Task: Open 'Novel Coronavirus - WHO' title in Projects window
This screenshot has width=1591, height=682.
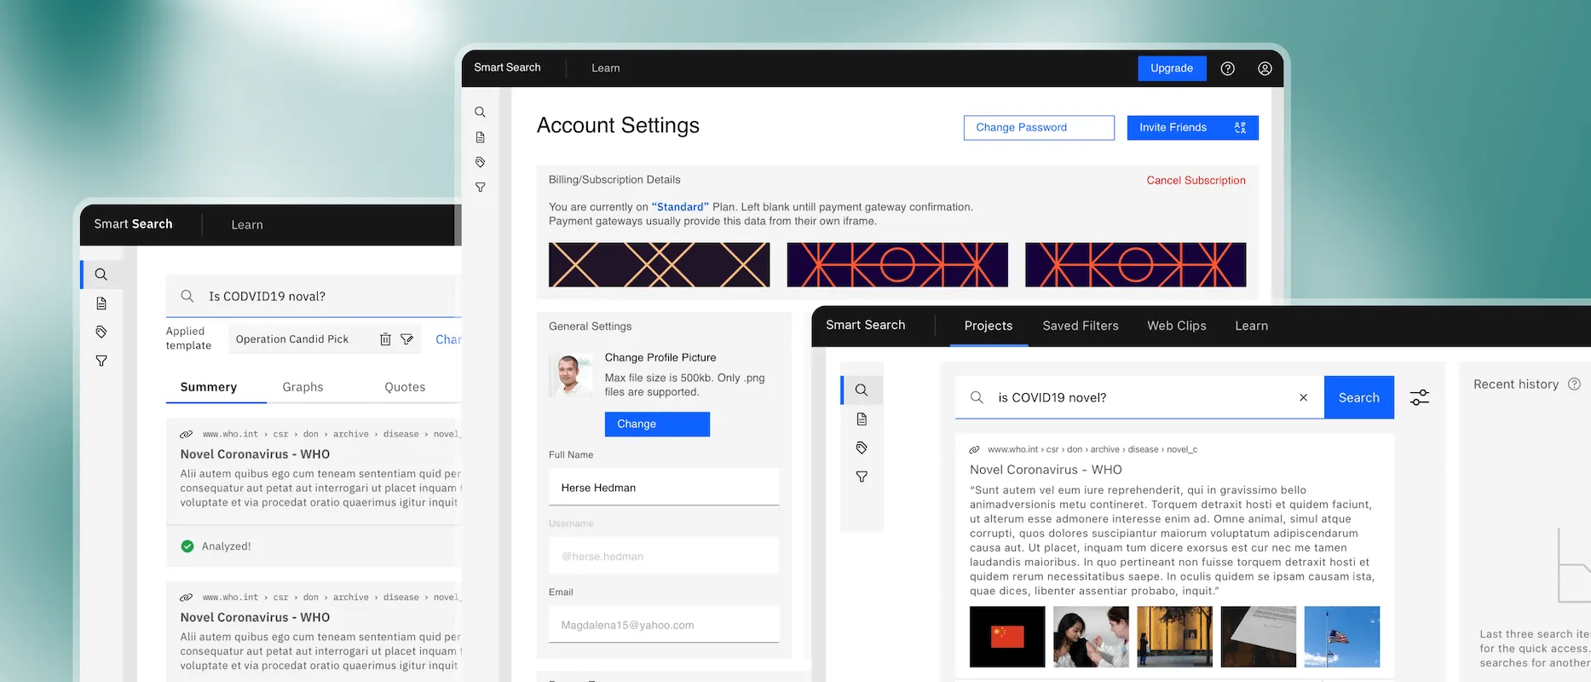Action: pos(1046,470)
